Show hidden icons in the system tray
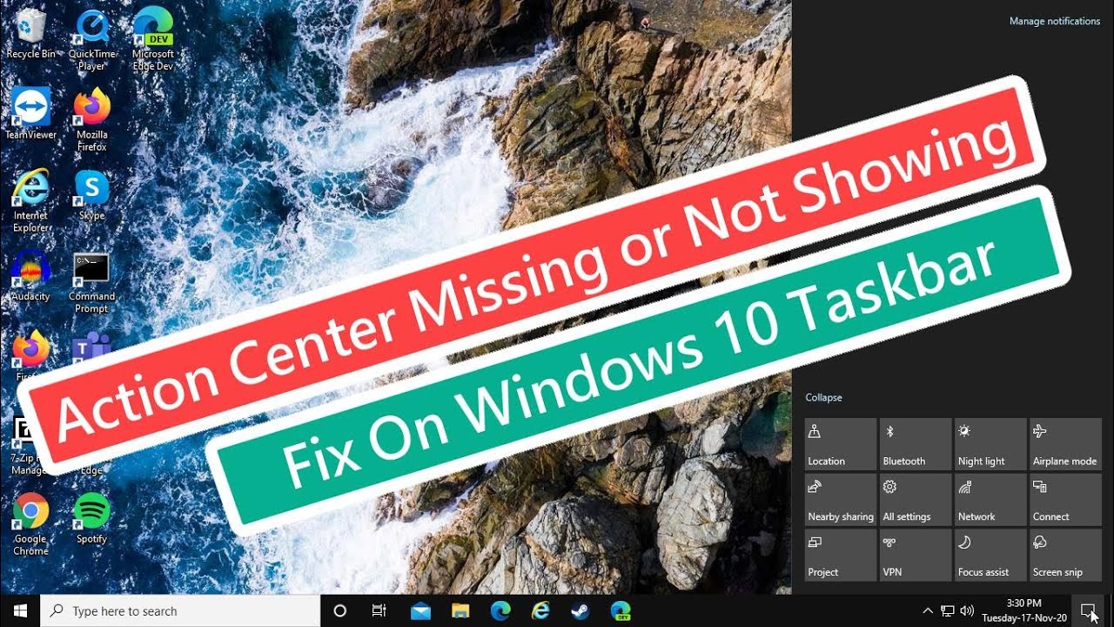The image size is (1114, 627). tap(927, 611)
